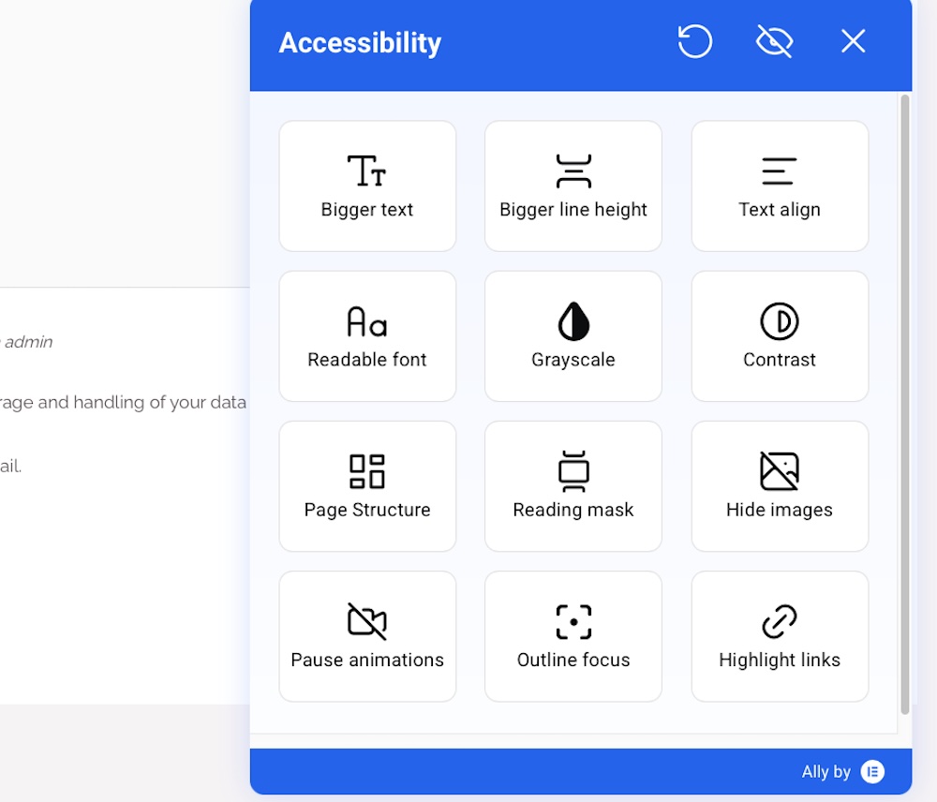This screenshot has width=937, height=802.
Task: Click the Accessibility panel title
Action: (360, 43)
